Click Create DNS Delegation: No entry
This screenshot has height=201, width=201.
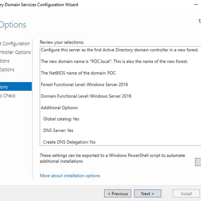pos(69,142)
